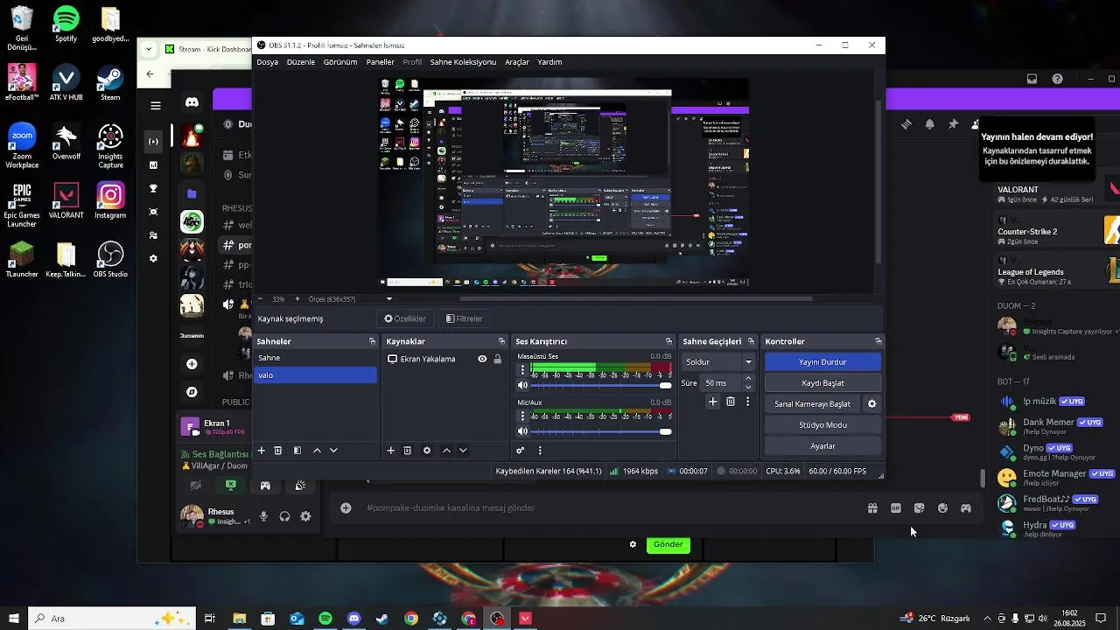
Task: Open Discord emoji picker icon
Action: click(942, 508)
